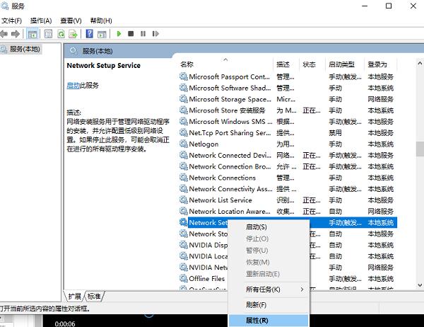Image resolution: width=424 pixels, height=327 pixels.
Task: Open the 操作(A) menu
Action: coord(41,21)
